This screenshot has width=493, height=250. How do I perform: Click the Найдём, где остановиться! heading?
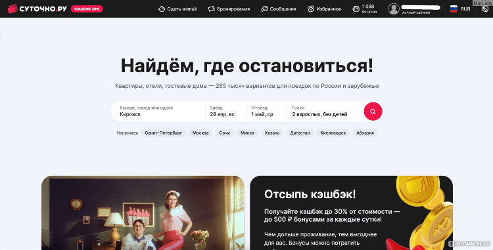(246, 66)
